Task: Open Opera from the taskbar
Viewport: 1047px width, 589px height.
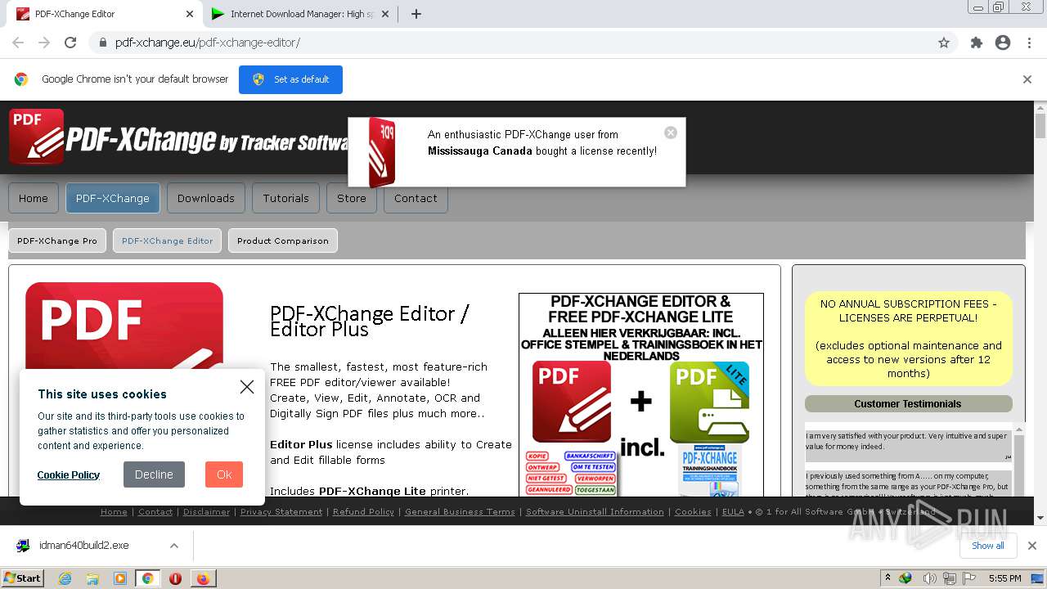Action: (x=175, y=578)
